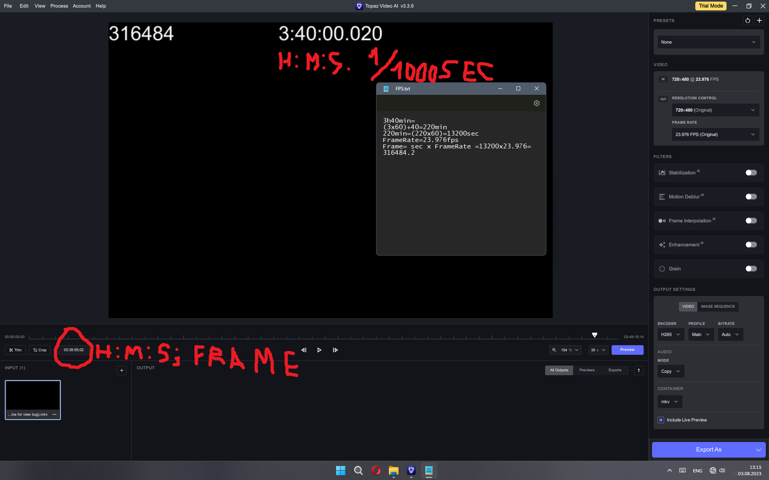The image size is (769, 480).
Task: Expand Export As options arrow
Action: coord(759,450)
